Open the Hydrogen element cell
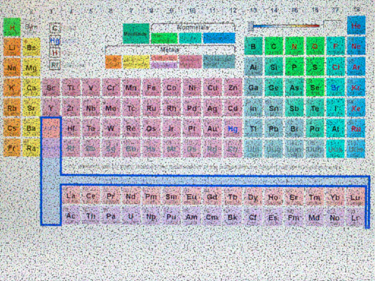This screenshot has height=281, width=375. click(12, 28)
